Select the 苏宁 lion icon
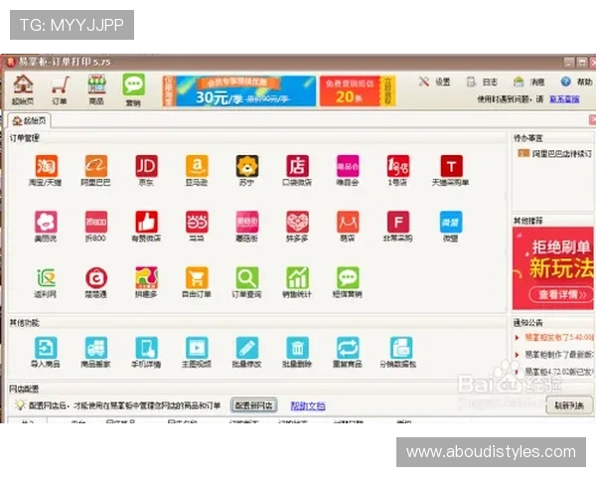The image size is (596, 477). 247,166
